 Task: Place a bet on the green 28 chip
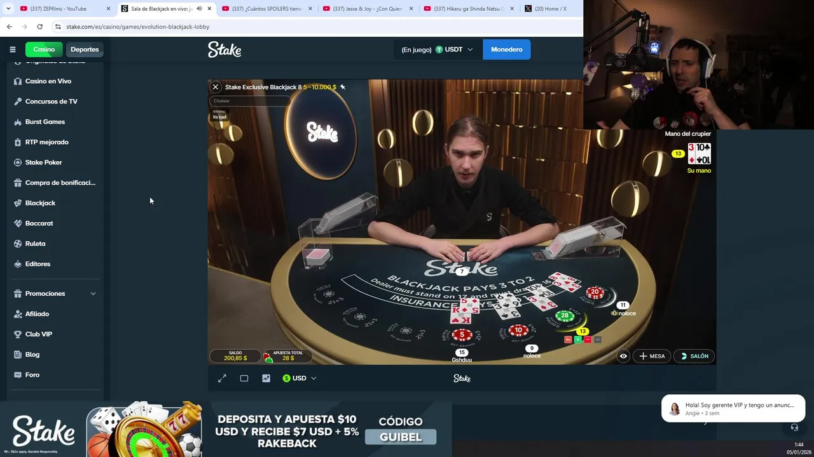click(x=564, y=316)
